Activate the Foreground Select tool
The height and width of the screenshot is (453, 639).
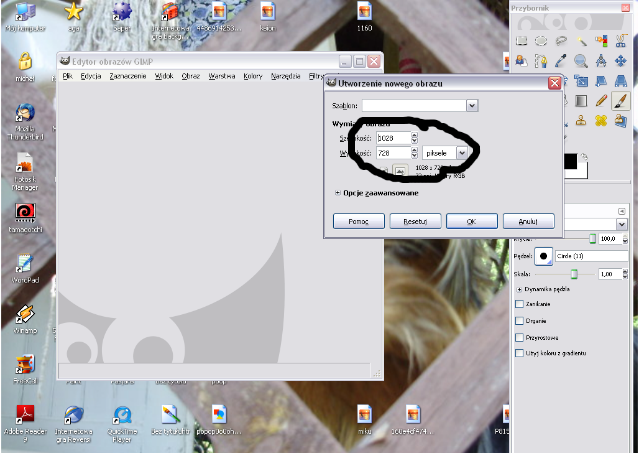[521, 61]
